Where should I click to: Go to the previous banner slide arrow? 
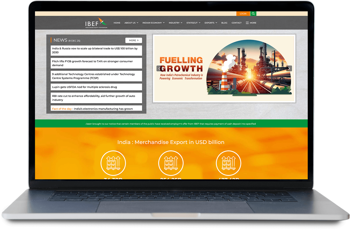159,68
